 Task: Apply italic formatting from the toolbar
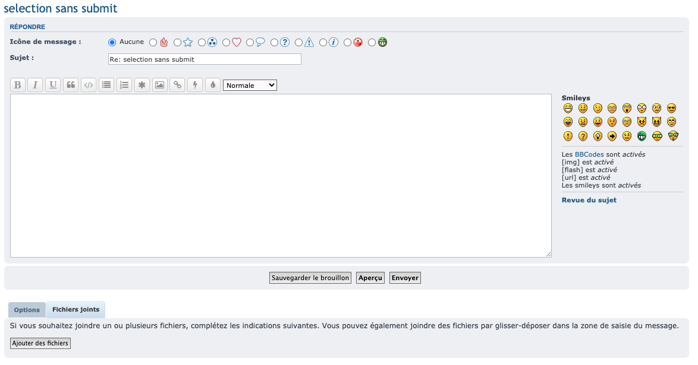pos(36,85)
